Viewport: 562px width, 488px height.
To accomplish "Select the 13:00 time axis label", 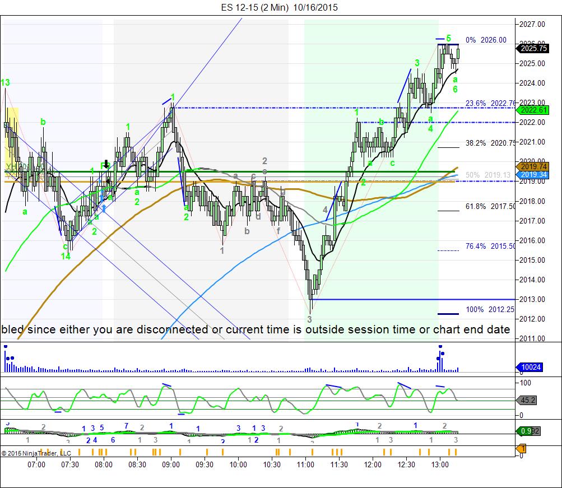I will click(440, 464).
